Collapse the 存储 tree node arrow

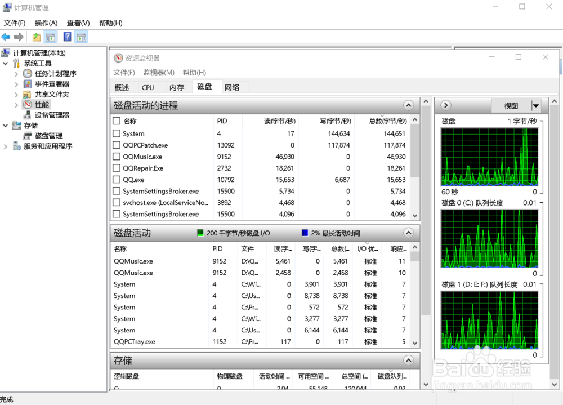click(6, 126)
